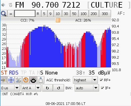The image size is (131, 106).
Task: Click the FM band label
Action: pyautogui.click(x=20, y=5)
